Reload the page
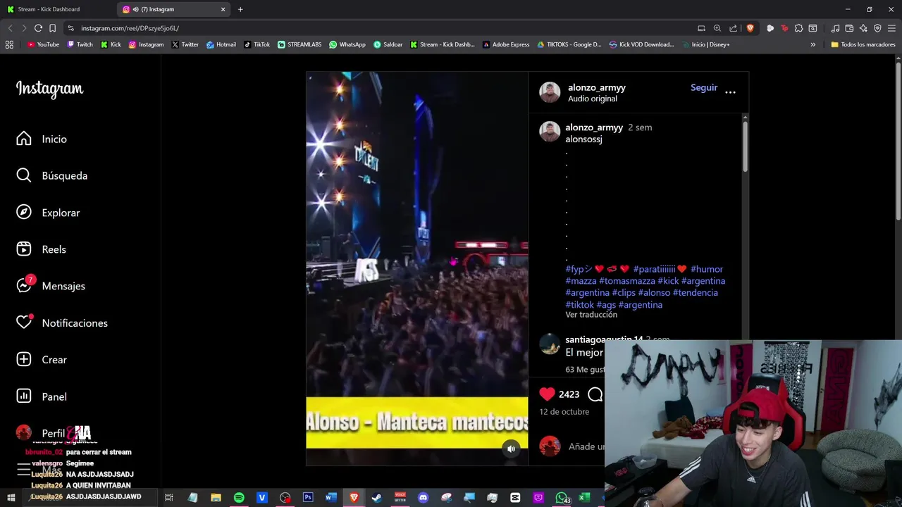 click(38, 28)
